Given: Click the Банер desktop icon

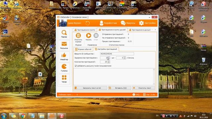Looking at the screenshot, I should (203, 47).
